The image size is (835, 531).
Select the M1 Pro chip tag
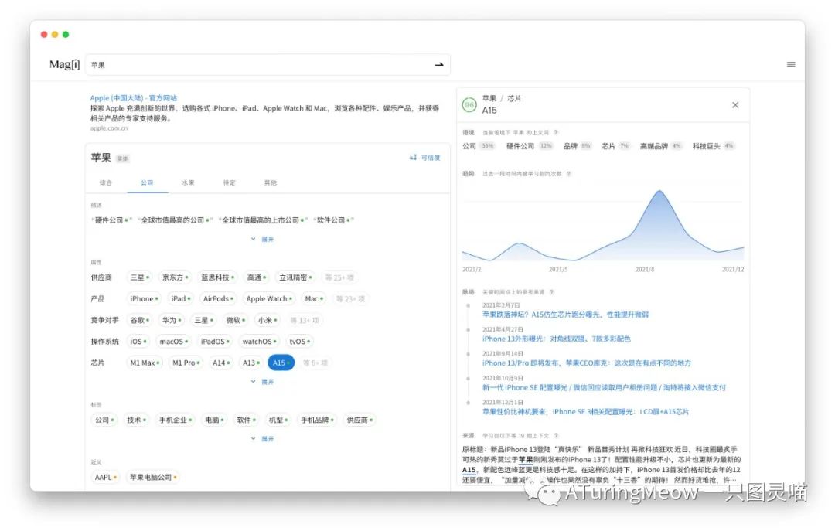tap(186, 363)
